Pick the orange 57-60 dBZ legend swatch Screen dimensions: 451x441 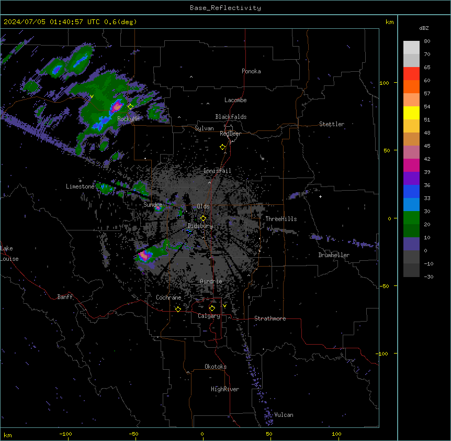tap(411, 87)
